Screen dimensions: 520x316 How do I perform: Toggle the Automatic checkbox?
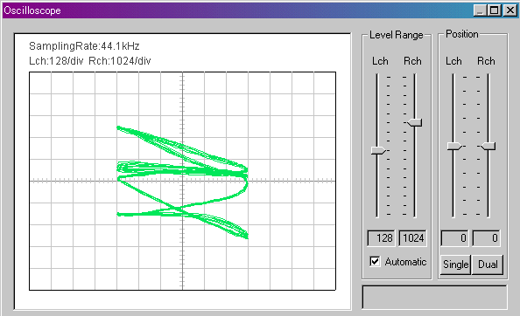[375, 262]
